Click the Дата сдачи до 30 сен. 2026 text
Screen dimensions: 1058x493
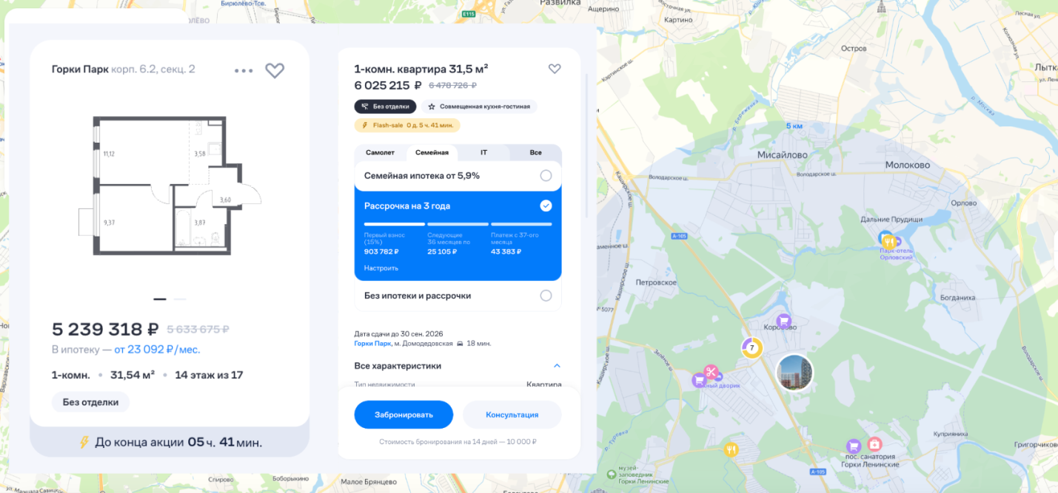point(398,334)
